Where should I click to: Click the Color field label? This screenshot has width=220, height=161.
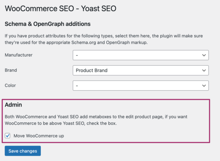click(10, 85)
